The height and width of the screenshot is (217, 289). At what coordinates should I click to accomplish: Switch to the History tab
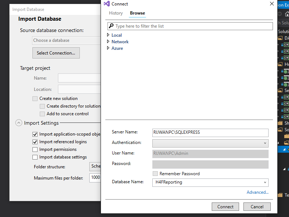point(116,13)
